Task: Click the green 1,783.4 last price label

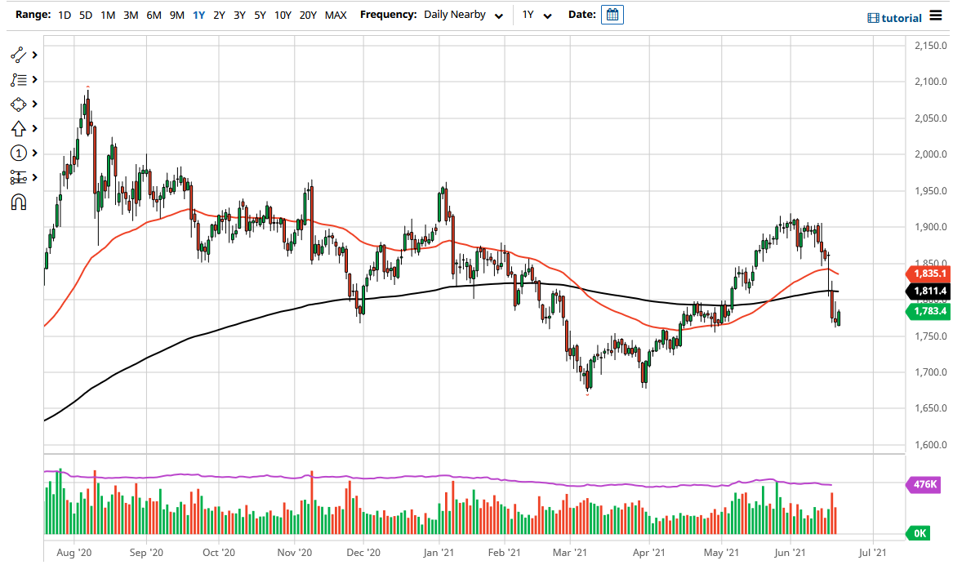Action: click(927, 311)
